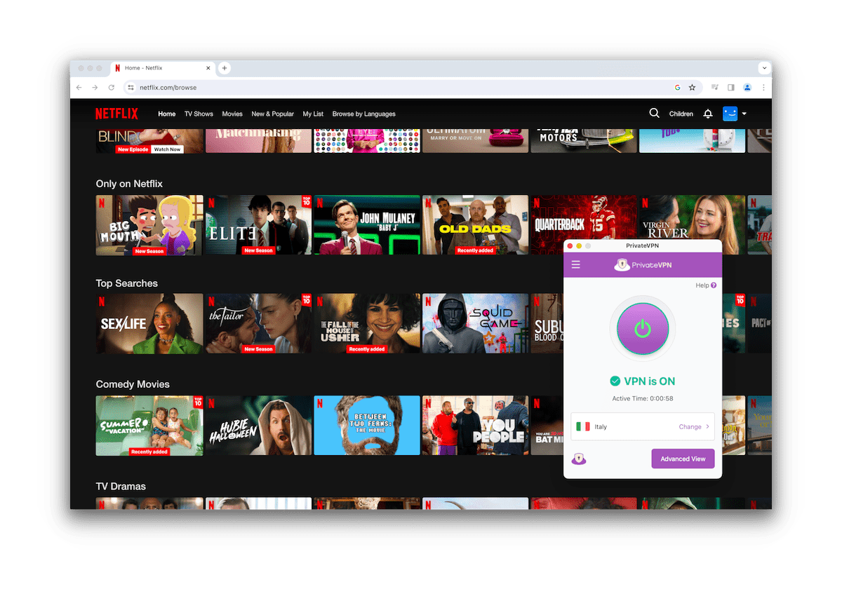
Task: Open My List menu item
Action: (x=313, y=114)
